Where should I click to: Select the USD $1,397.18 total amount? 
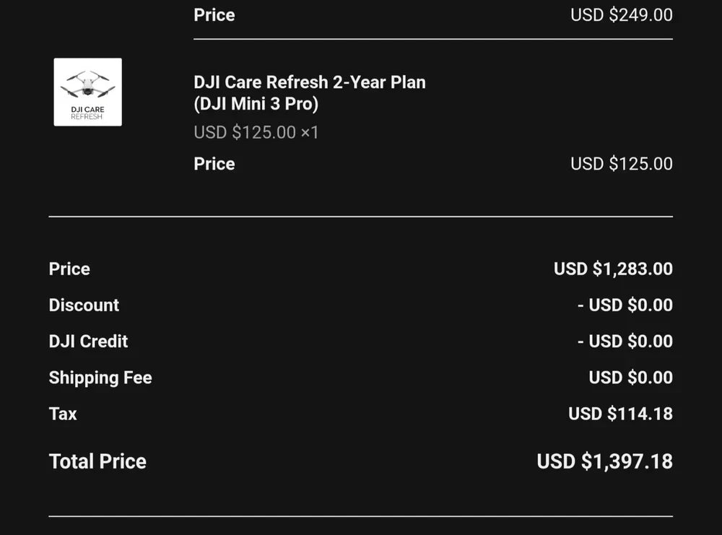click(604, 461)
